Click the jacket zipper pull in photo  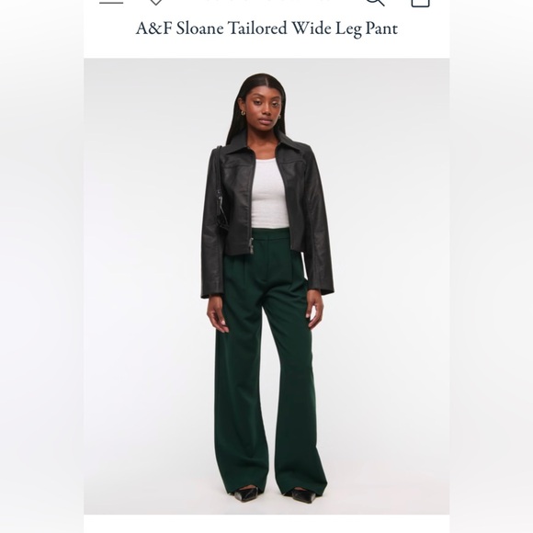pyautogui.click(x=252, y=245)
